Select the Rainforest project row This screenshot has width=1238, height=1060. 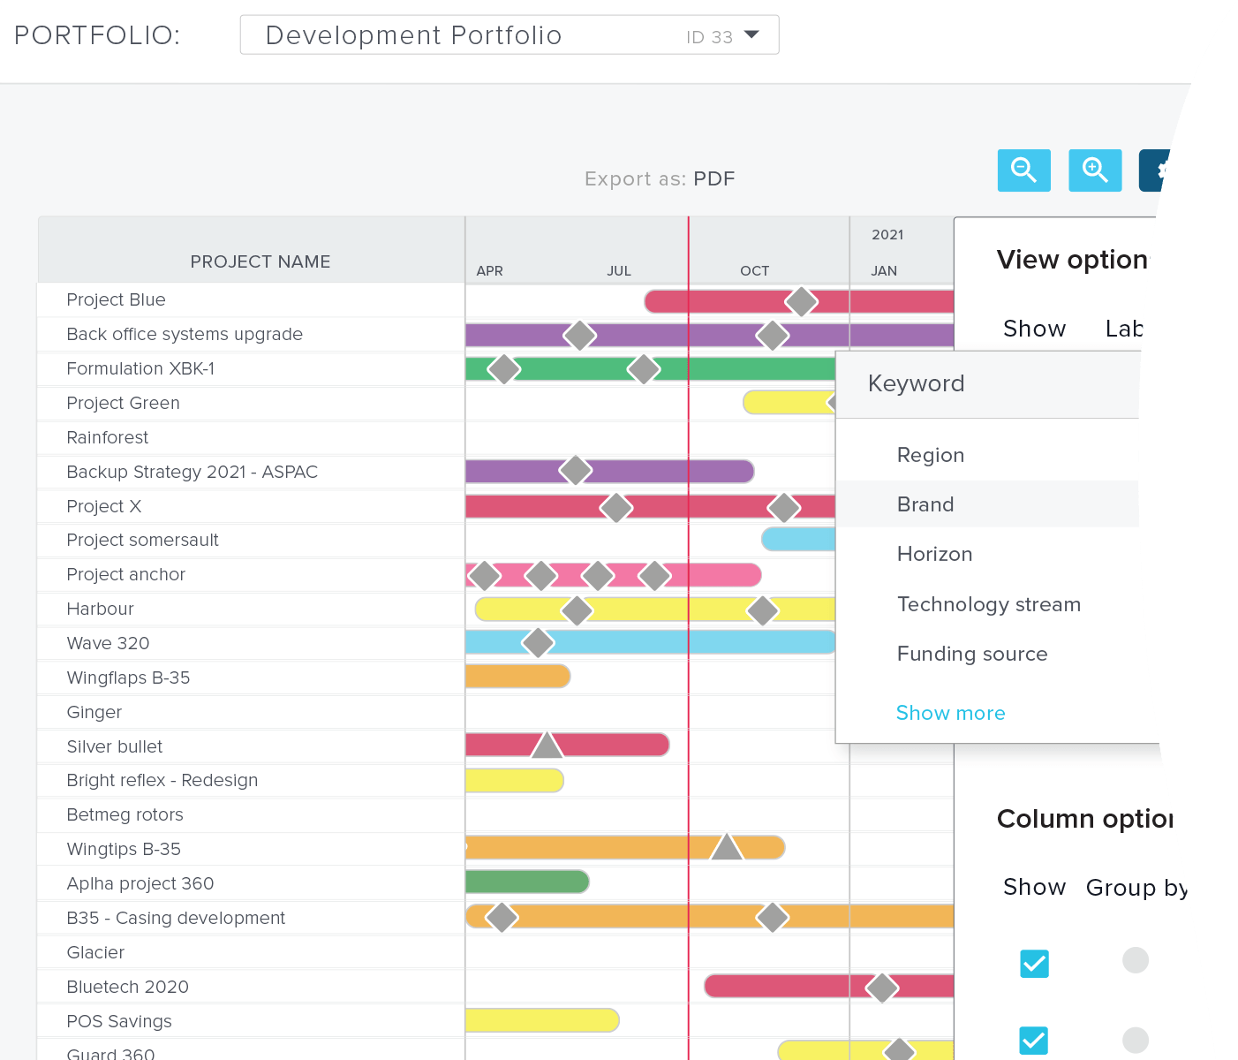(108, 438)
